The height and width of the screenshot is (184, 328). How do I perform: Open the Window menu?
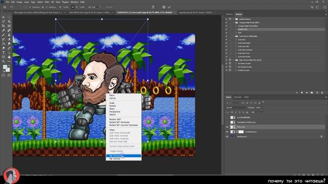tap(74, 2)
